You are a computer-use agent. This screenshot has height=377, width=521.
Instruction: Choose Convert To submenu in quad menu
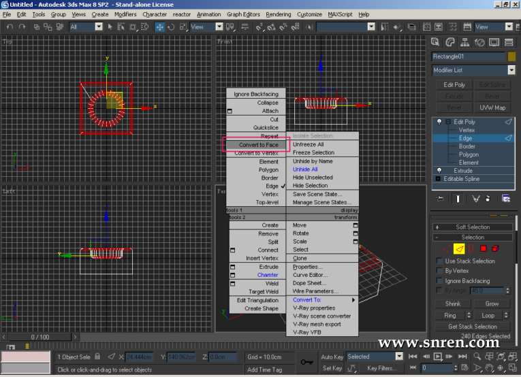(x=322, y=299)
